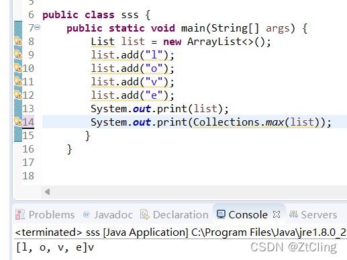347x260 pixels.
Task: Click the class name sss on line 6
Action: 130,15
